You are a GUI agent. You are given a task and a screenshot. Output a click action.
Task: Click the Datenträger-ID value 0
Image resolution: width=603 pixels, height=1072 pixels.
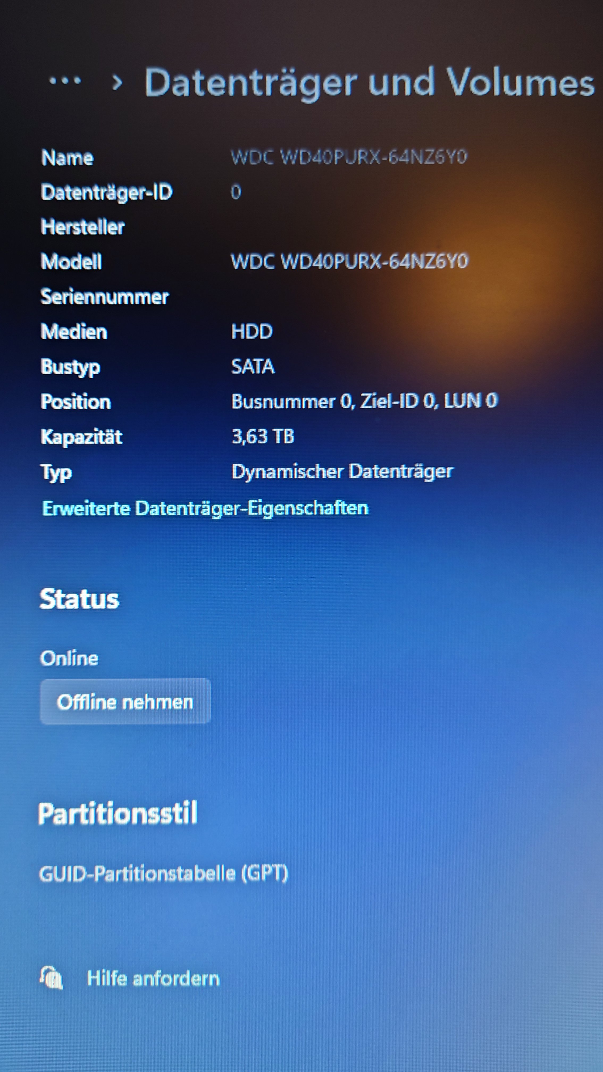tap(236, 192)
